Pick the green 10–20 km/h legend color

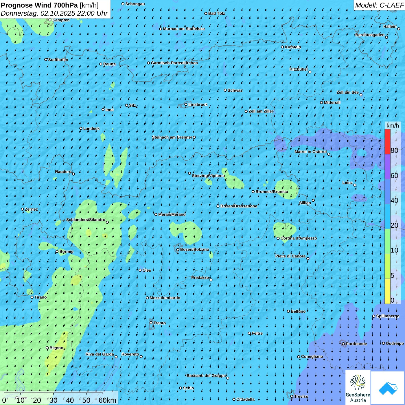pos(387,242)
